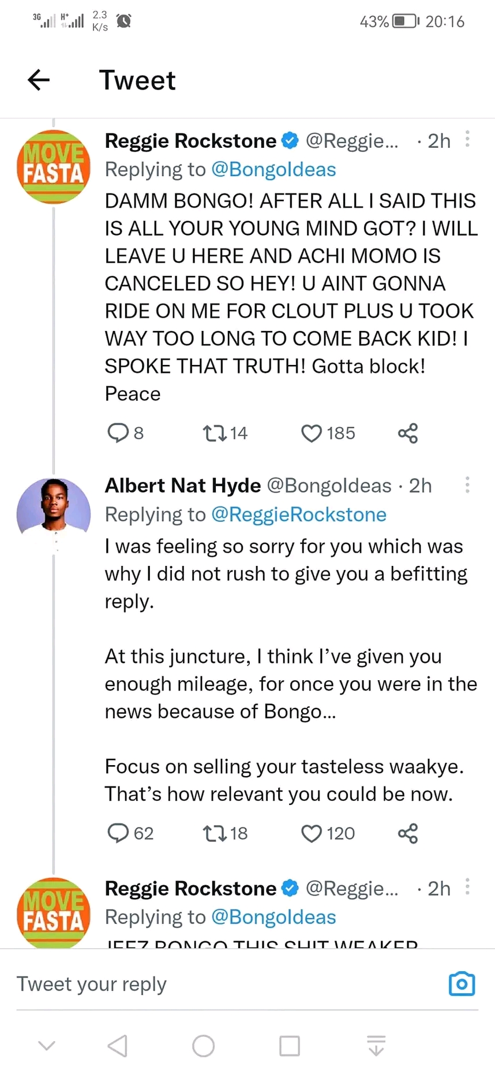
Task: Attach photo using the camera icon
Action: [x=462, y=983]
